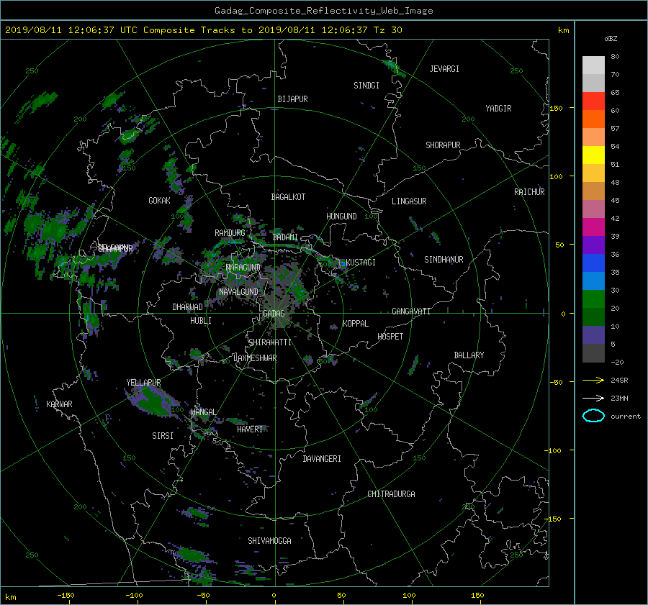Click the NAVALGUND city label
648x605 pixels.
pos(238,292)
